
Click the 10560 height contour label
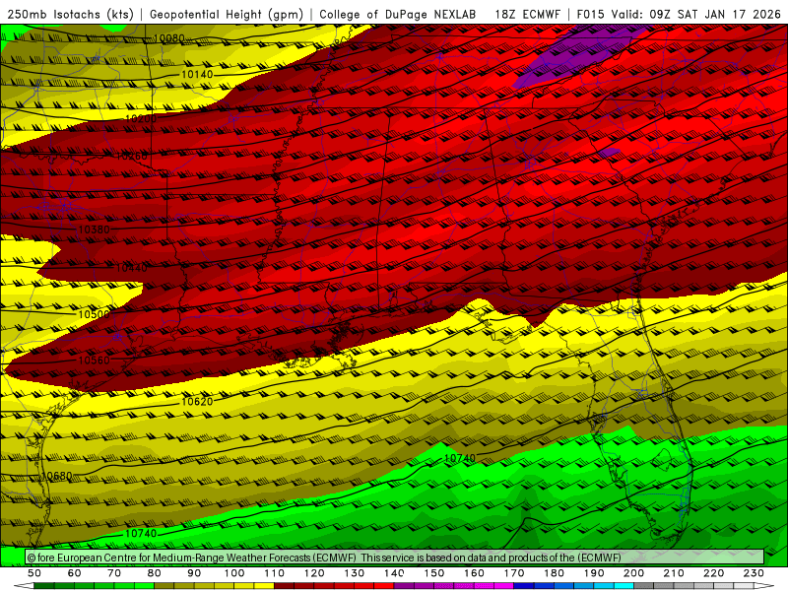[x=94, y=361]
